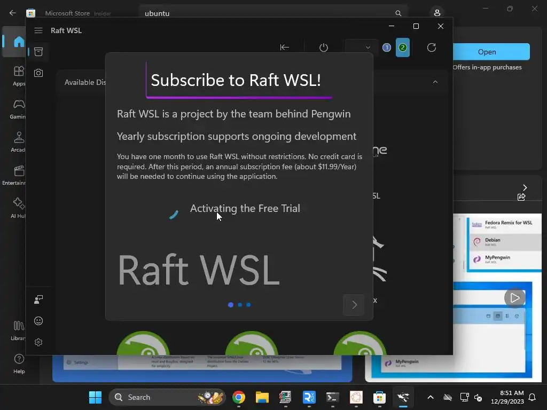The width and height of the screenshot is (547, 410).
Task: Switch to Raft WSL taskbar icon
Action: point(403,397)
